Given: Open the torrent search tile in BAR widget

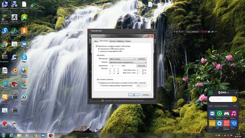Looking at the screenshot, I should (227, 123).
